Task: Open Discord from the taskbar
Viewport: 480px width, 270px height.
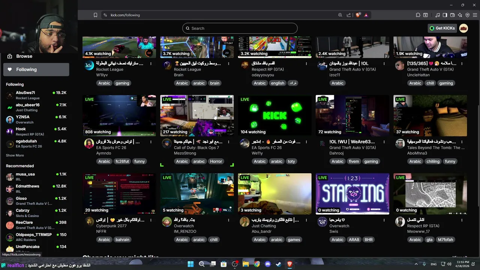Action: [x=268, y=264]
